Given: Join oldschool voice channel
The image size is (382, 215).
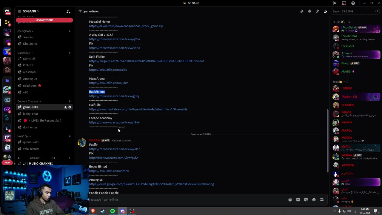Looking at the screenshot, I should point(44,72).
